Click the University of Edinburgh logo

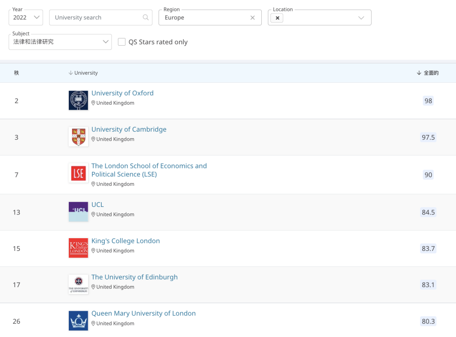[78, 284]
